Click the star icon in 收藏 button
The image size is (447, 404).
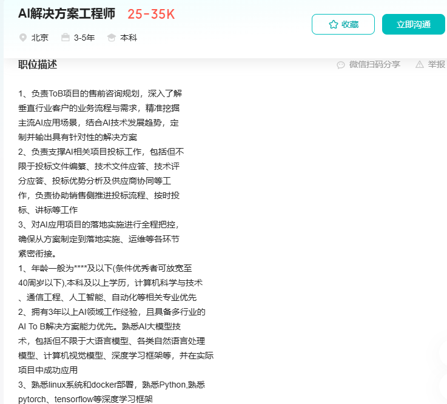pyautogui.click(x=333, y=24)
